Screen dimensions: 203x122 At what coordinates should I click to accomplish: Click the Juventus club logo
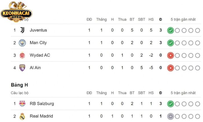22,30
